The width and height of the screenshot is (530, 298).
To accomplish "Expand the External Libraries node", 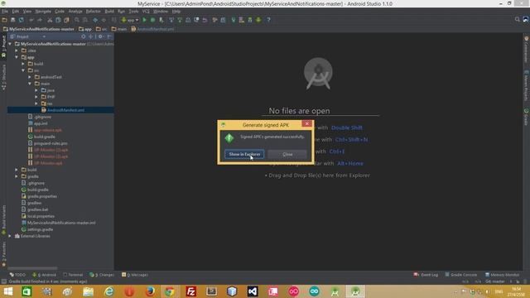I will point(10,236).
